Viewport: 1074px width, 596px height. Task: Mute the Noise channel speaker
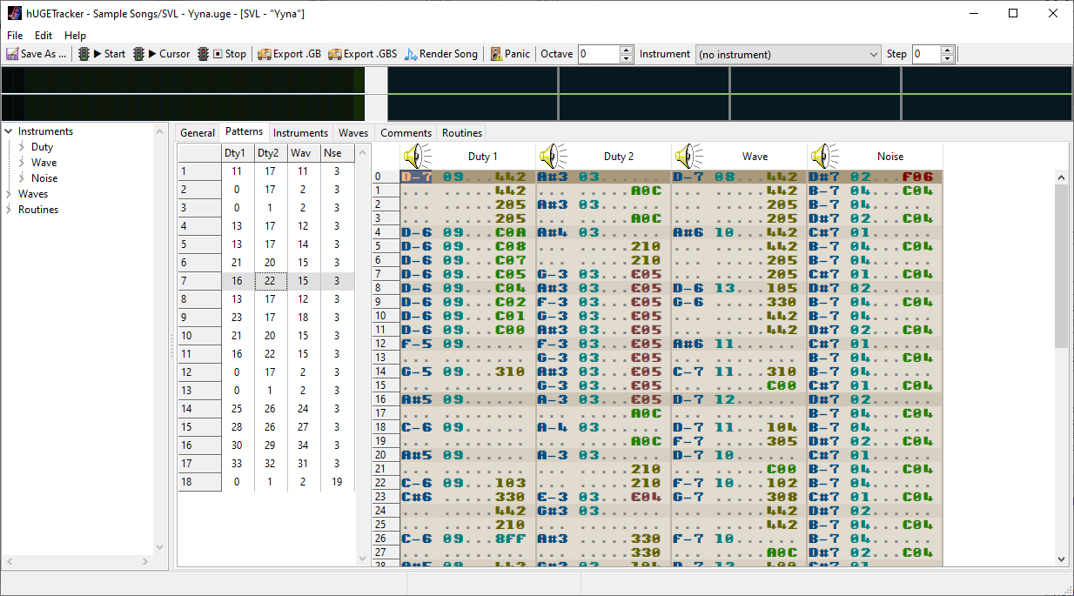[824, 157]
